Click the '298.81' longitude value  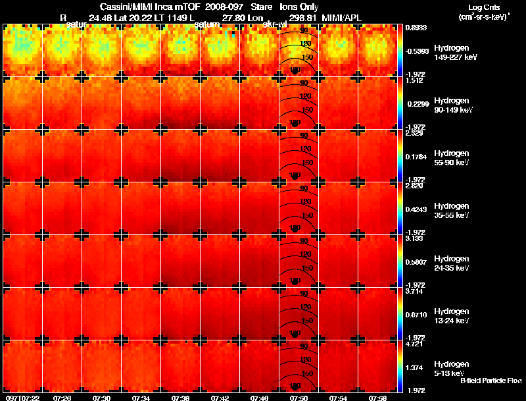point(302,18)
